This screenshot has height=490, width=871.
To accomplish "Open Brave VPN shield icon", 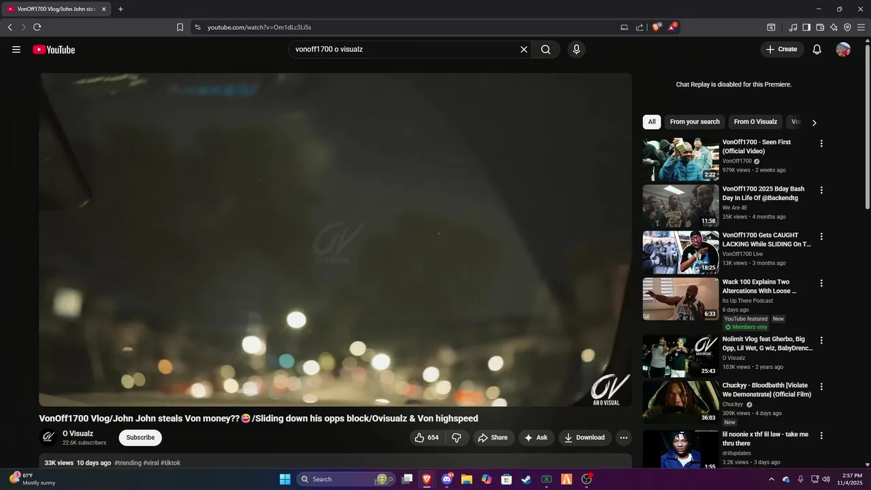I will coord(847,27).
